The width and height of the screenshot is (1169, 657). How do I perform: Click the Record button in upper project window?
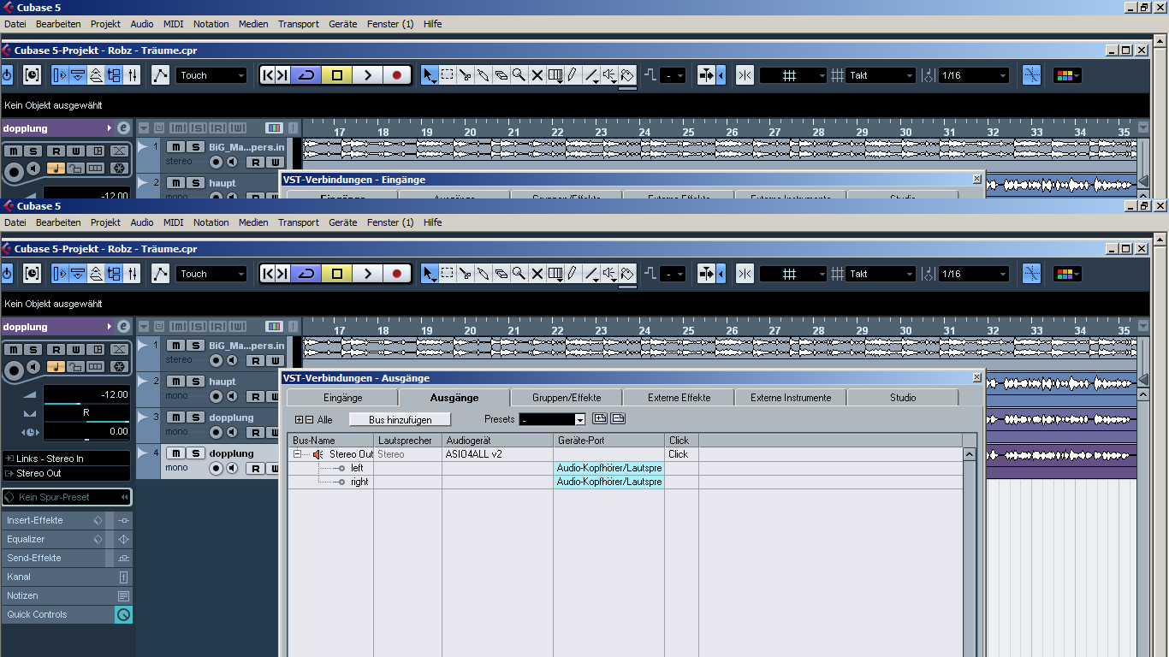click(x=396, y=75)
